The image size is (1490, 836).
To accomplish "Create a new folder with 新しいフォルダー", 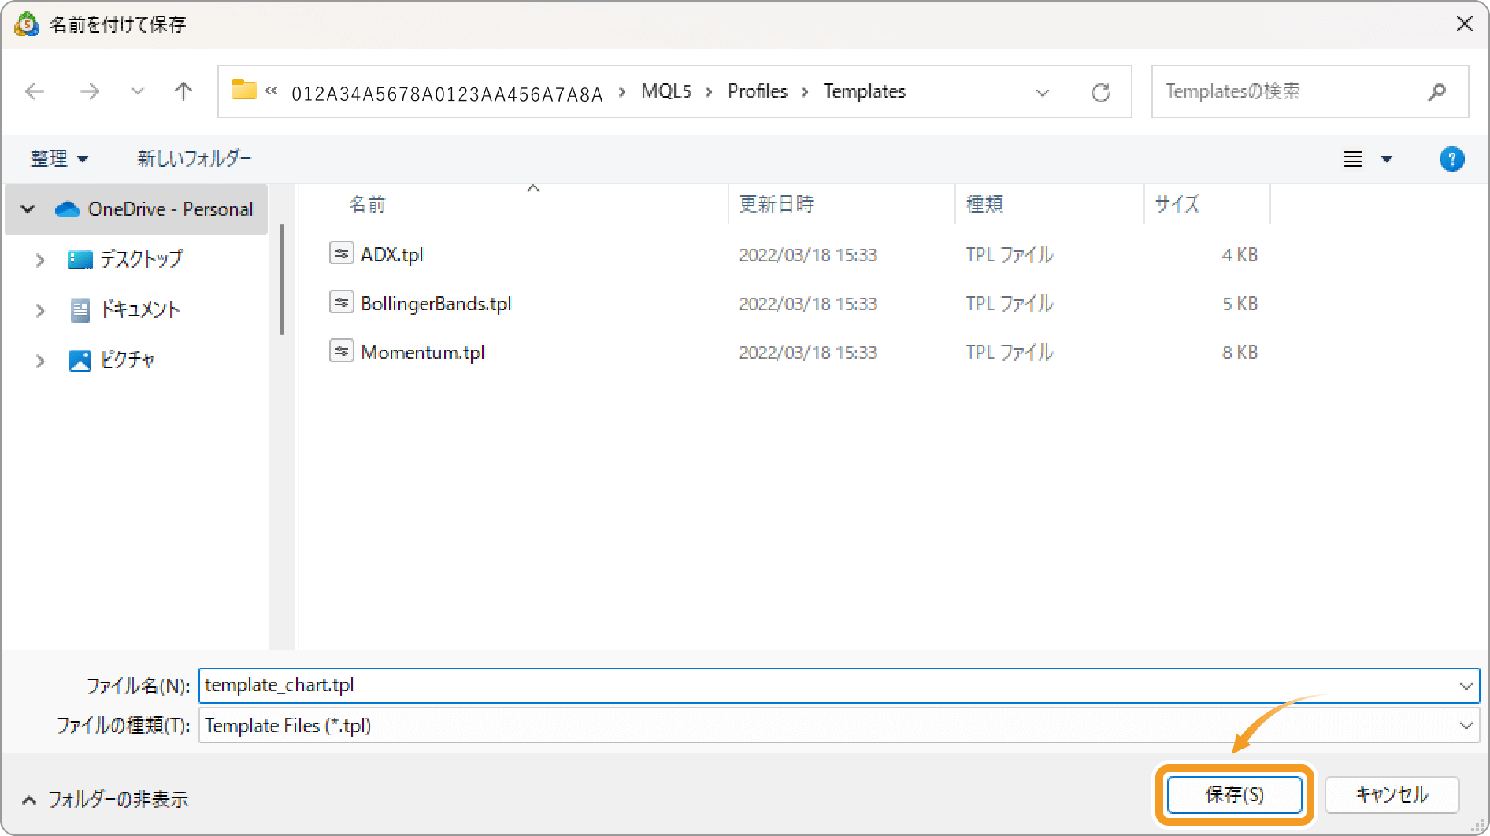I will [x=195, y=158].
